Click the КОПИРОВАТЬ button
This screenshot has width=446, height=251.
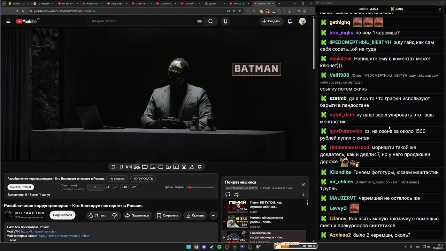tap(143, 178)
